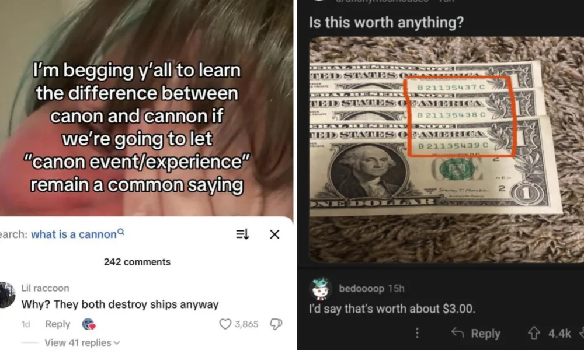Upvote bedoooop's comment with arrow icon
Screen dimensions: 584x350
pos(534,333)
